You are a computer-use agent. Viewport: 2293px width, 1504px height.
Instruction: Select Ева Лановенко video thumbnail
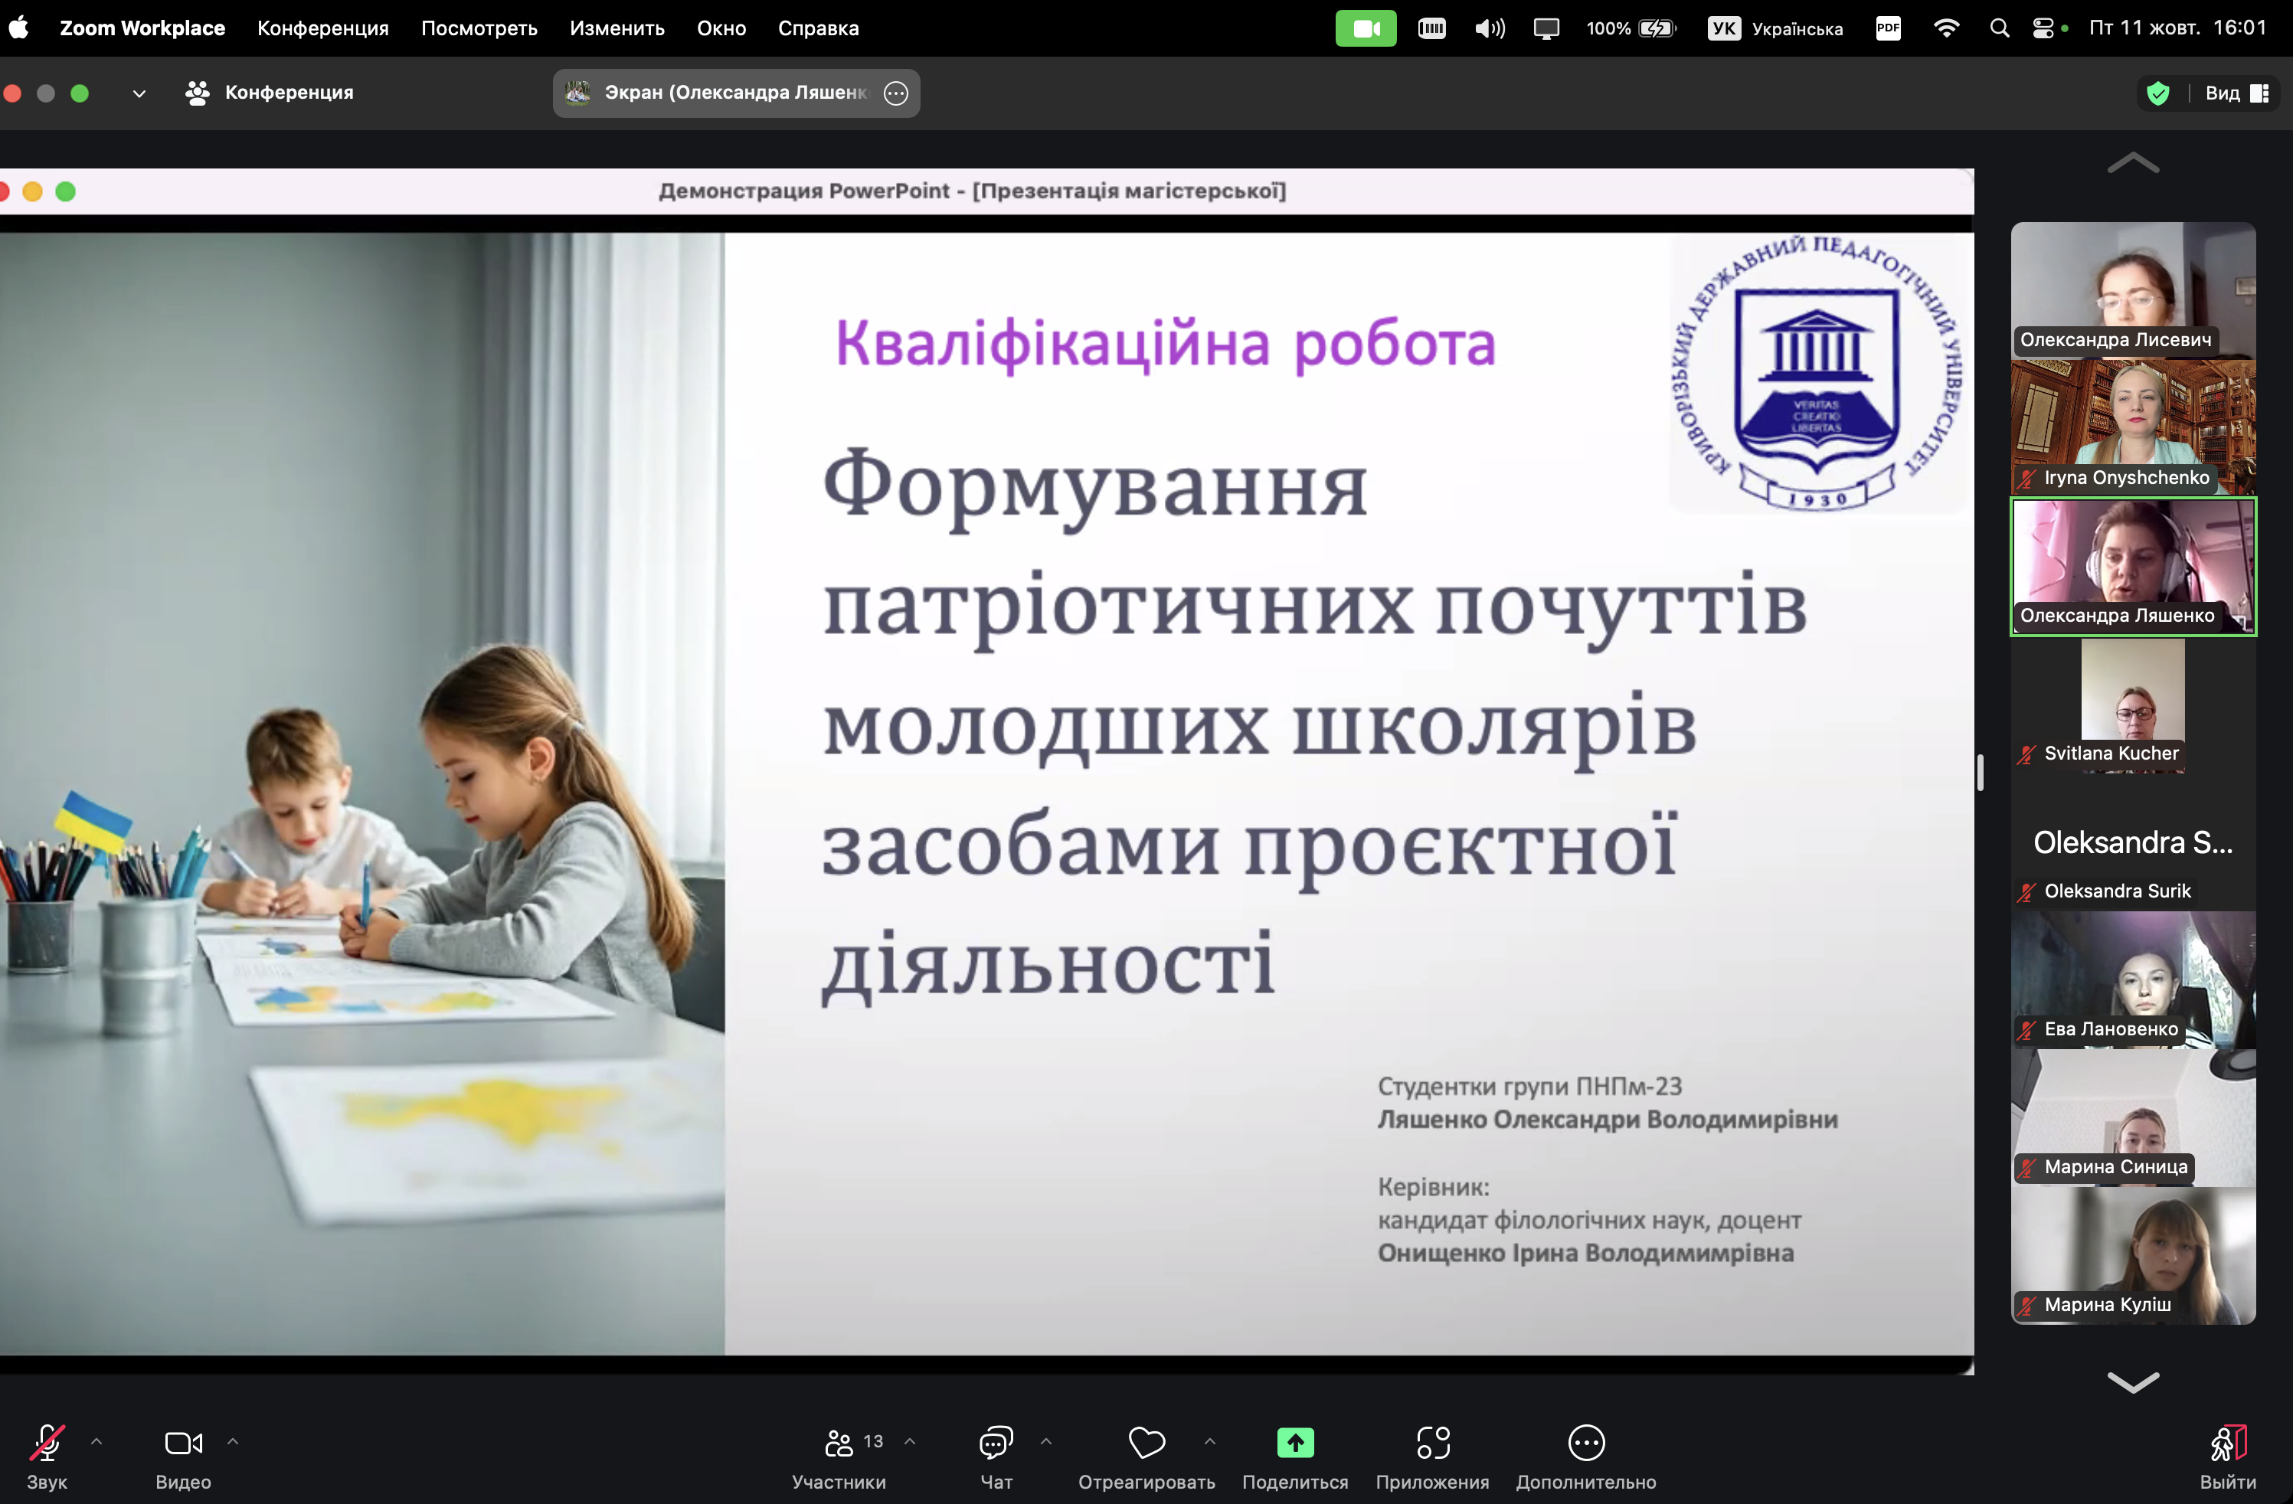click(x=2133, y=980)
